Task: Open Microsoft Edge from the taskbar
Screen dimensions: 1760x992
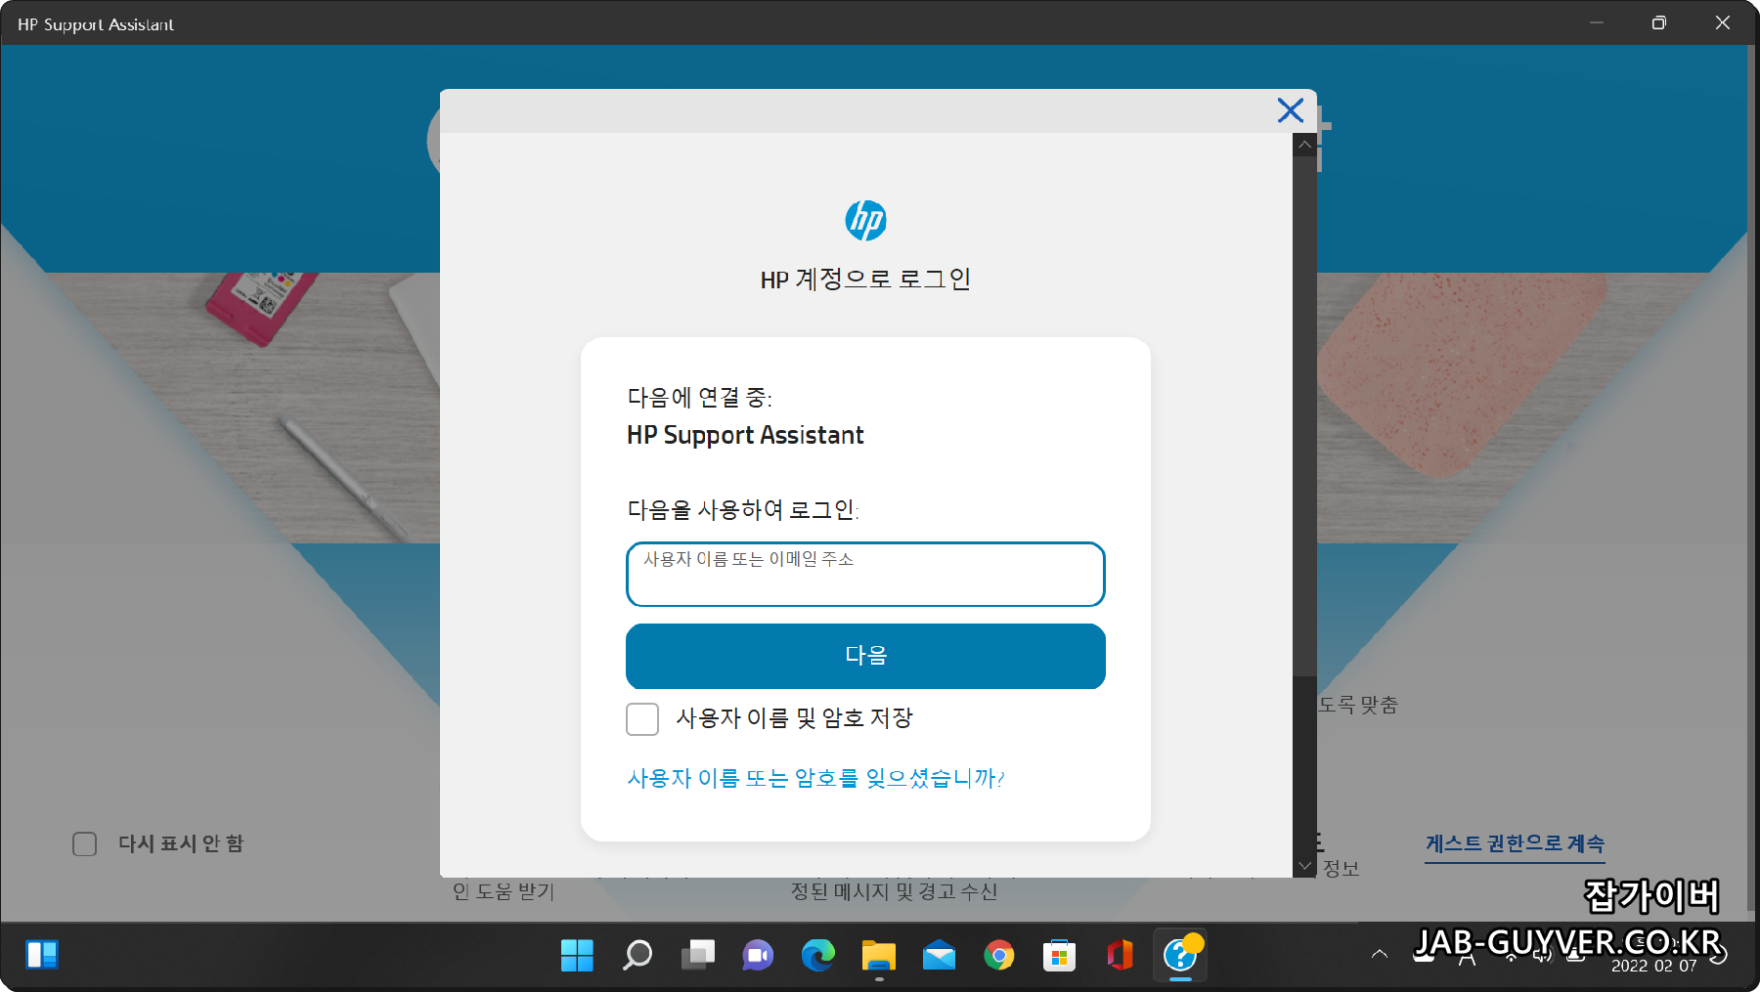Action: tap(818, 955)
